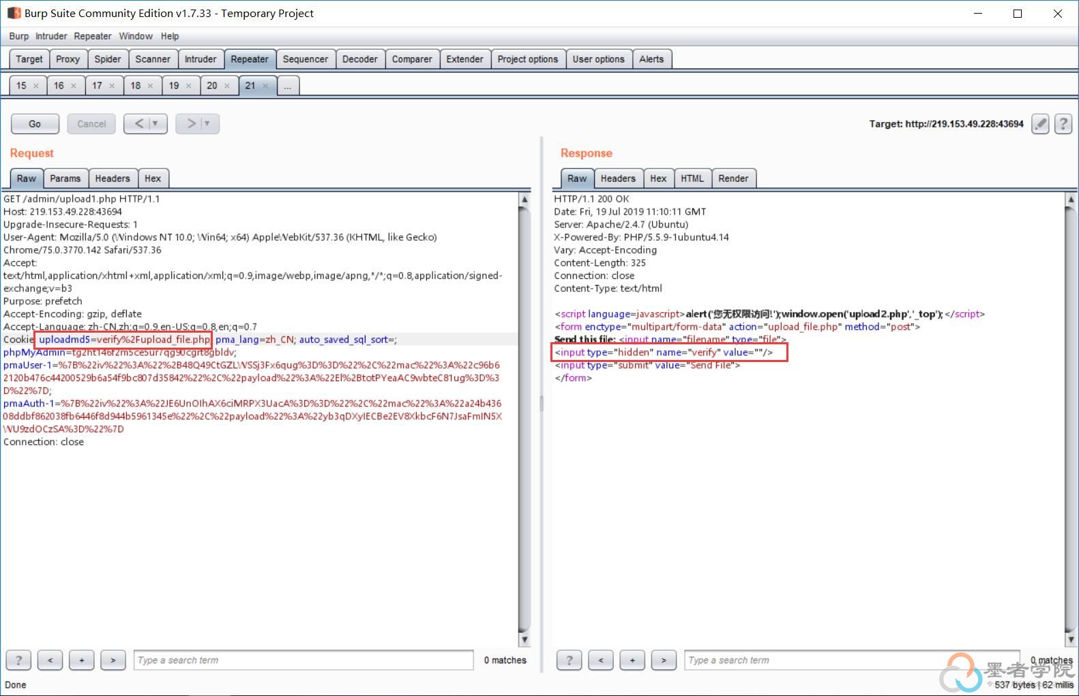Go forward to next request in history
This screenshot has width=1079, height=696.
click(x=191, y=124)
